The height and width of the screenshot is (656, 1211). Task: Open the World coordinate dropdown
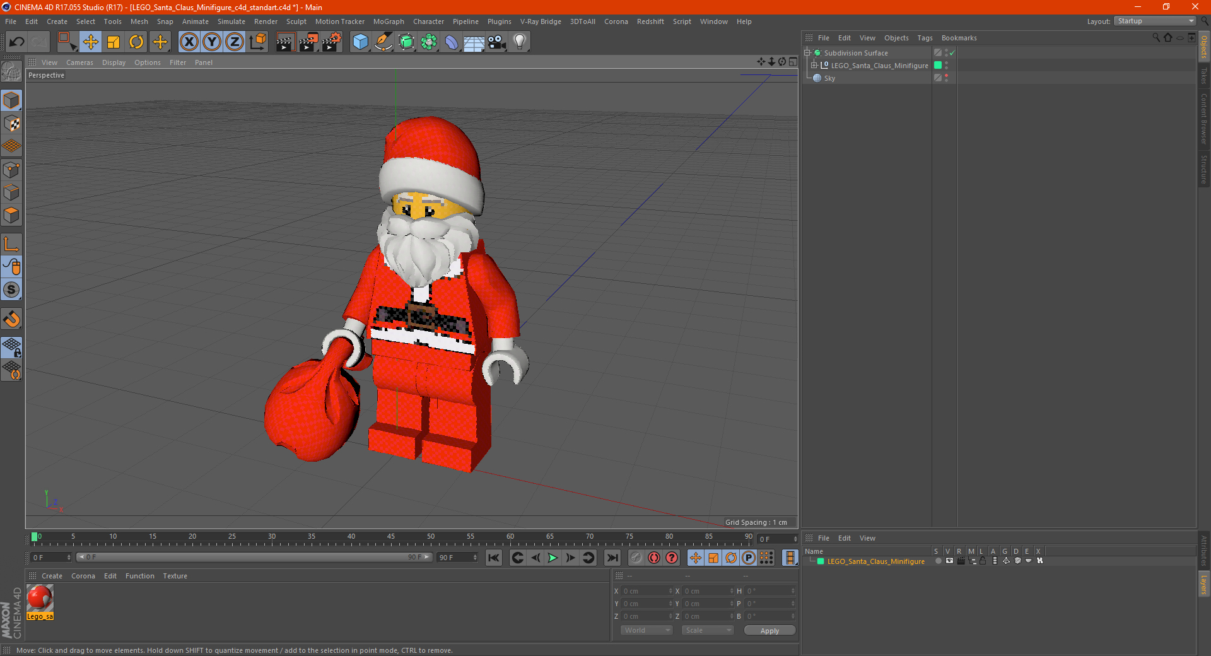(646, 630)
